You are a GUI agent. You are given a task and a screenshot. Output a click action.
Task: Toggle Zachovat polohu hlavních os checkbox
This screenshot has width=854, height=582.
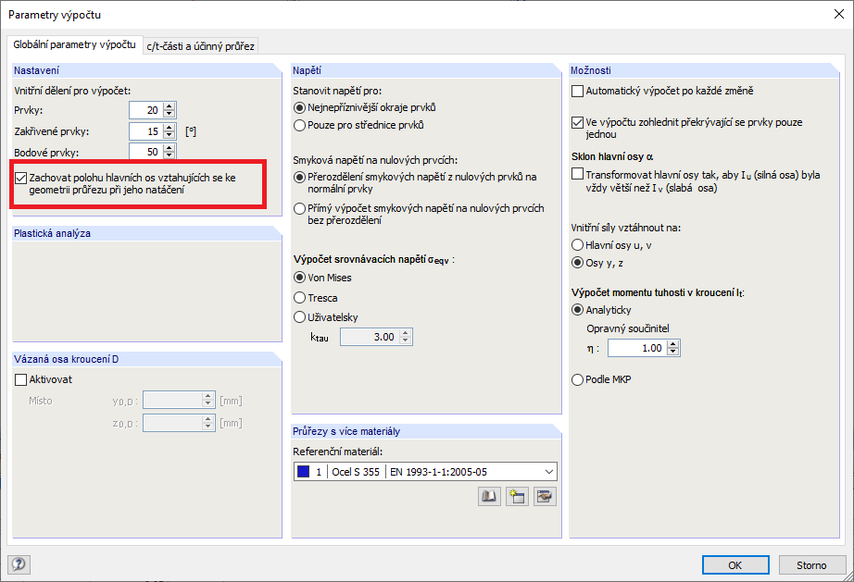20,178
